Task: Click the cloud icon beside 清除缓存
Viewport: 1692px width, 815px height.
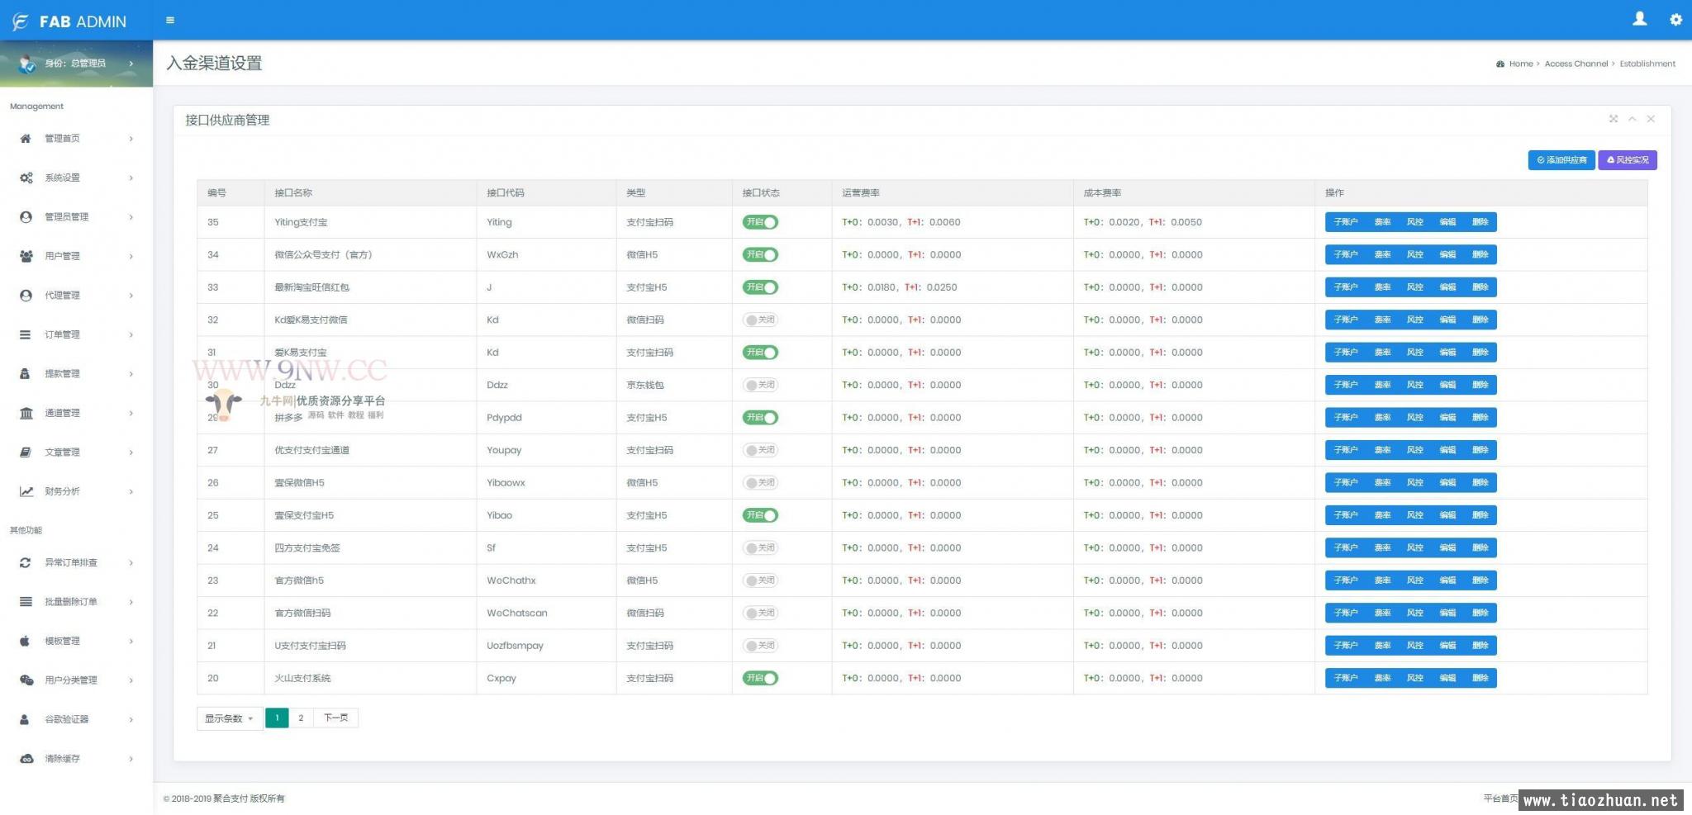Action: click(x=26, y=759)
